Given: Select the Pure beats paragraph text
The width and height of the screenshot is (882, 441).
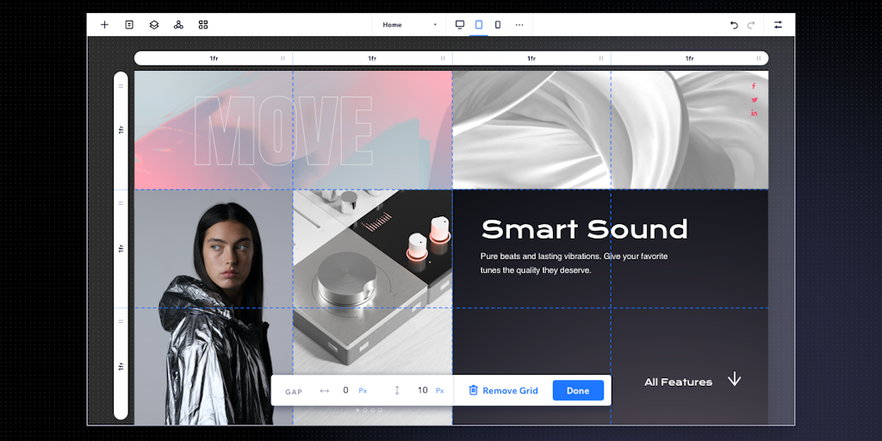Looking at the screenshot, I should coord(574,264).
